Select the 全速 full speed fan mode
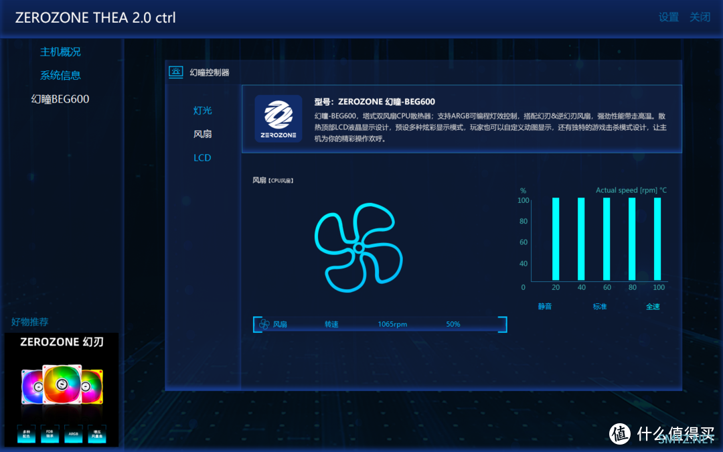 pyautogui.click(x=653, y=306)
